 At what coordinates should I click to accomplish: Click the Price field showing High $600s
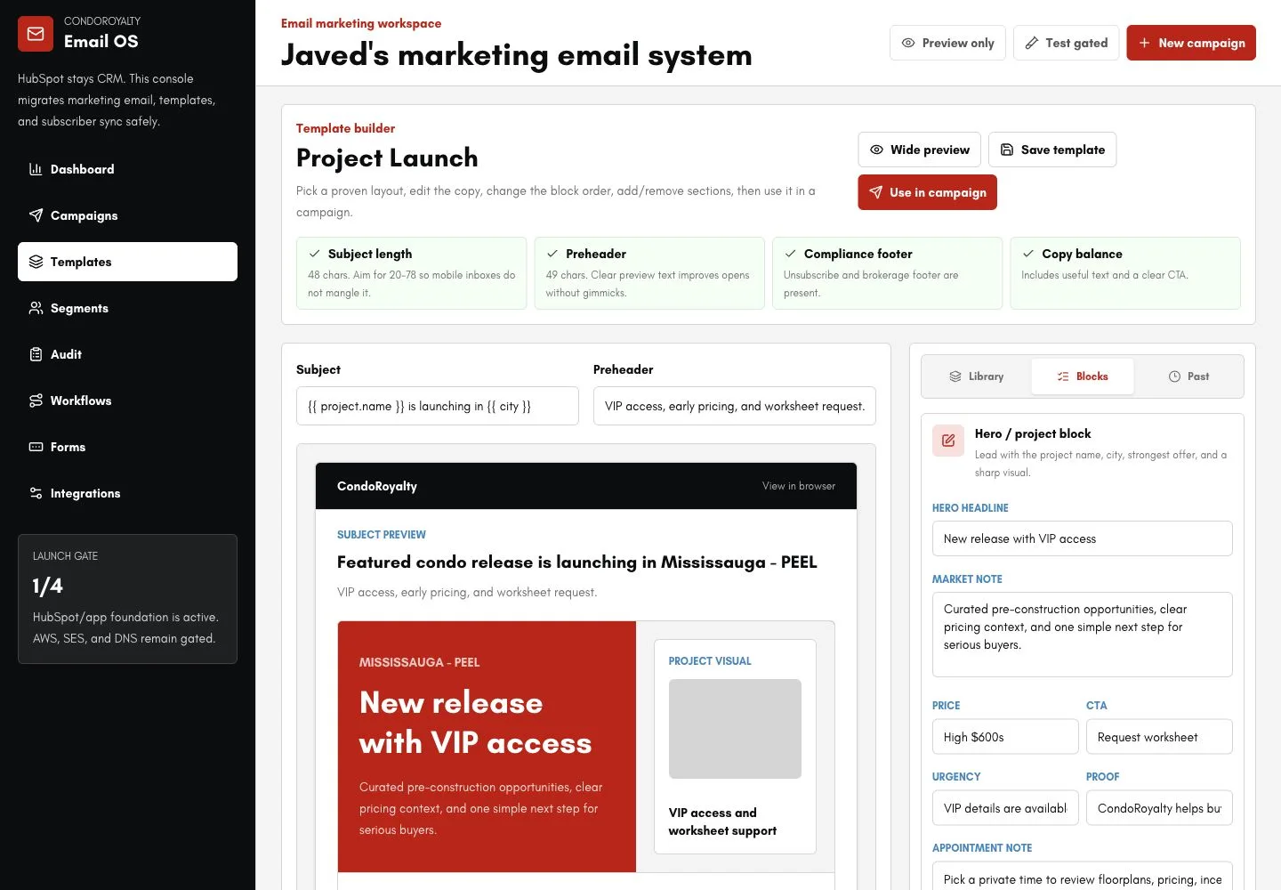(x=1005, y=737)
